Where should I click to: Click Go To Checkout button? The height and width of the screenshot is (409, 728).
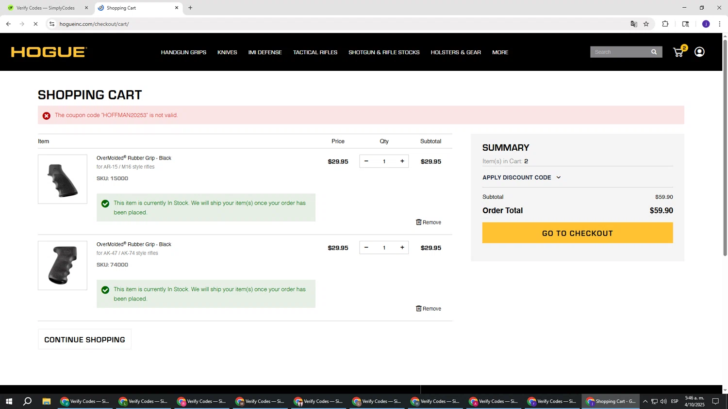[x=578, y=233]
